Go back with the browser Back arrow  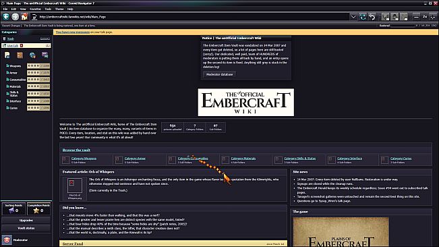pyautogui.click(x=6, y=17)
